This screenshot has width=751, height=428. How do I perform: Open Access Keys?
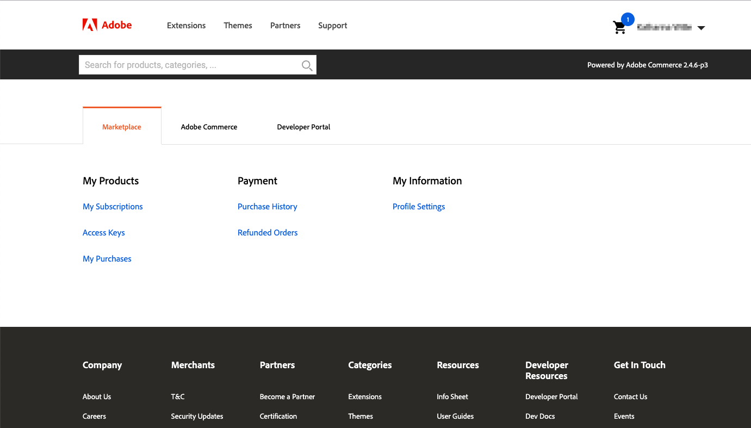pyautogui.click(x=104, y=233)
